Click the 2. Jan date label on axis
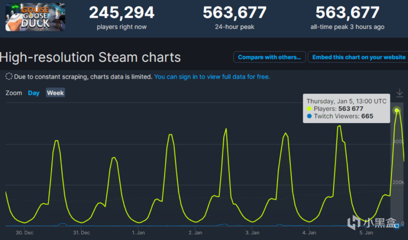The image size is (408, 240). (x=195, y=233)
